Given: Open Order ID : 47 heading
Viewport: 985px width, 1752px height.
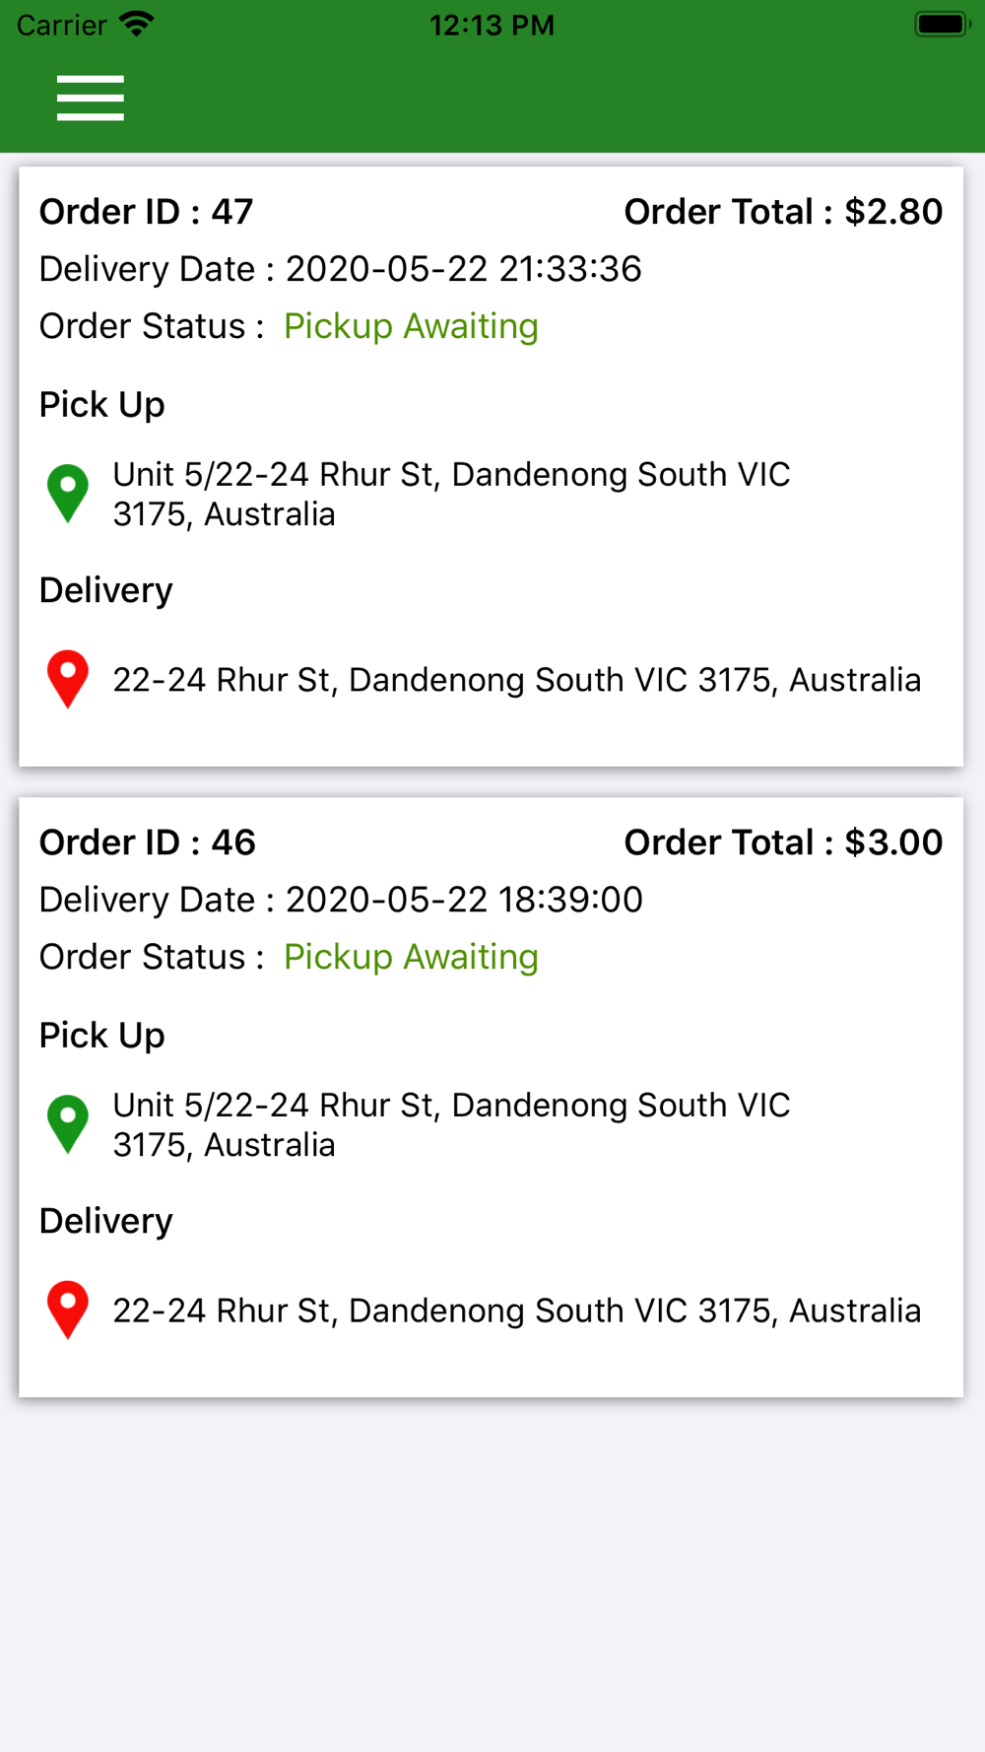Looking at the screenshot, I should tap(146, 212).
